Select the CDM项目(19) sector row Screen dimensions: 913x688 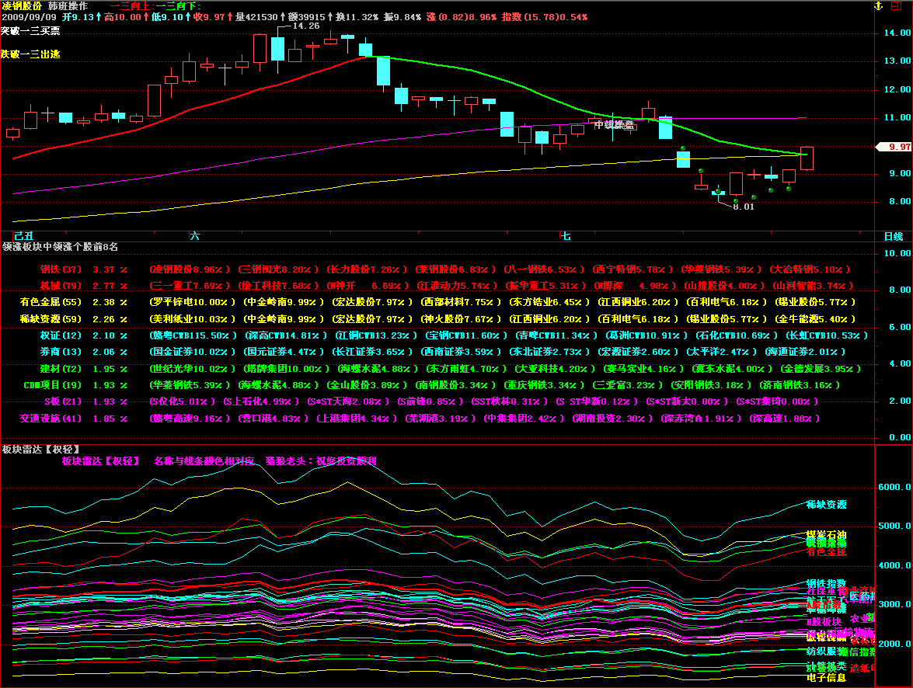click(432, 384)
